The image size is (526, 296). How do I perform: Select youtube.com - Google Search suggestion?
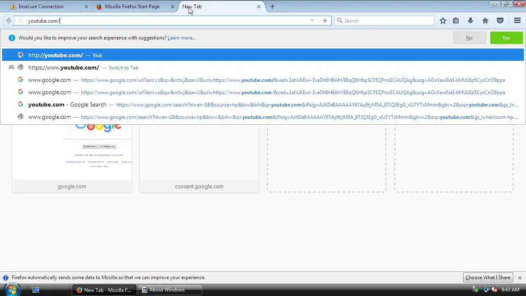pos(263,104)
